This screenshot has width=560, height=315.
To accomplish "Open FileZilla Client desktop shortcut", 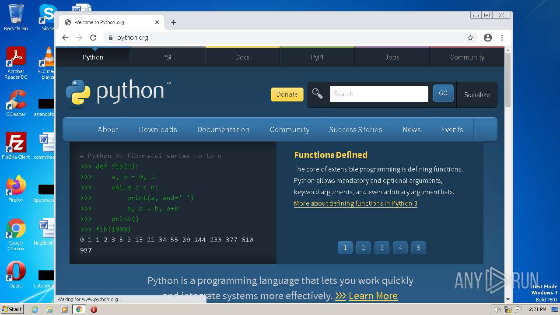I will tap(16, 146).
